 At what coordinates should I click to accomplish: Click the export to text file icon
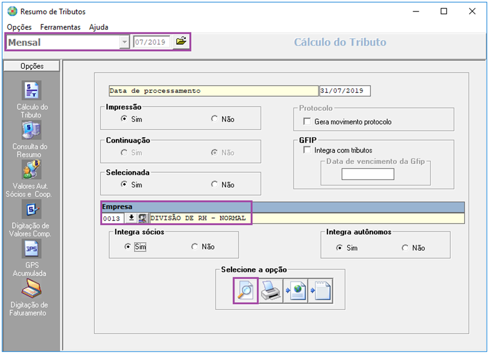(320, 291)
